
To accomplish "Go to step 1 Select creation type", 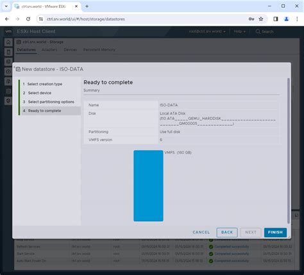I will pos(44,84).
